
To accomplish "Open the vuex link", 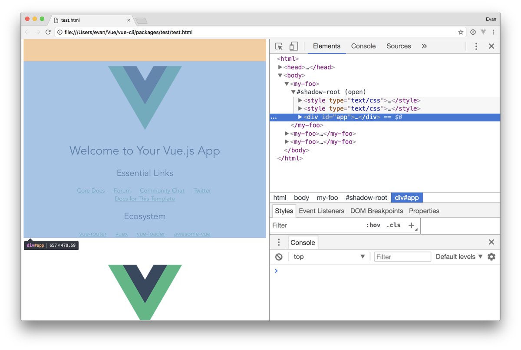I will pos(122,234).
